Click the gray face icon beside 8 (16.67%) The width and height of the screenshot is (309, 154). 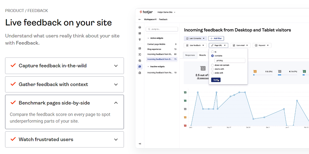279,71
